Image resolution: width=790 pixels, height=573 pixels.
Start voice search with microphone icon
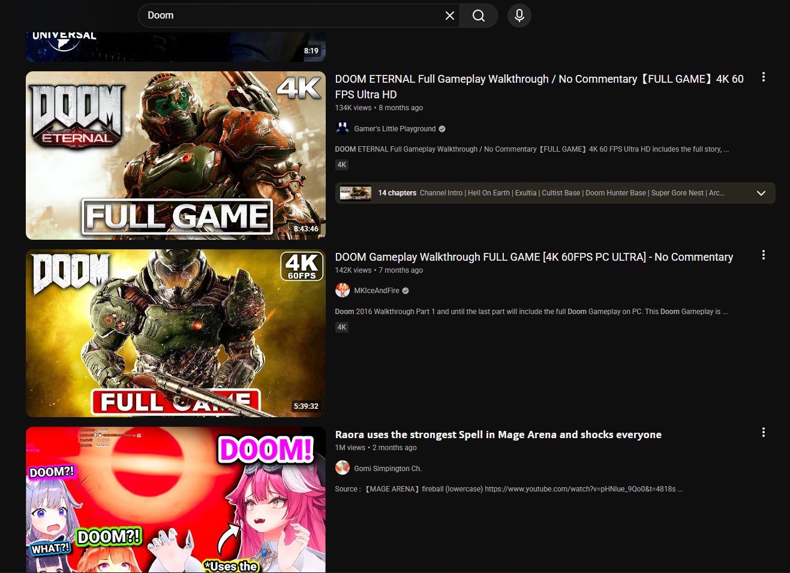(x=519, y=16)
